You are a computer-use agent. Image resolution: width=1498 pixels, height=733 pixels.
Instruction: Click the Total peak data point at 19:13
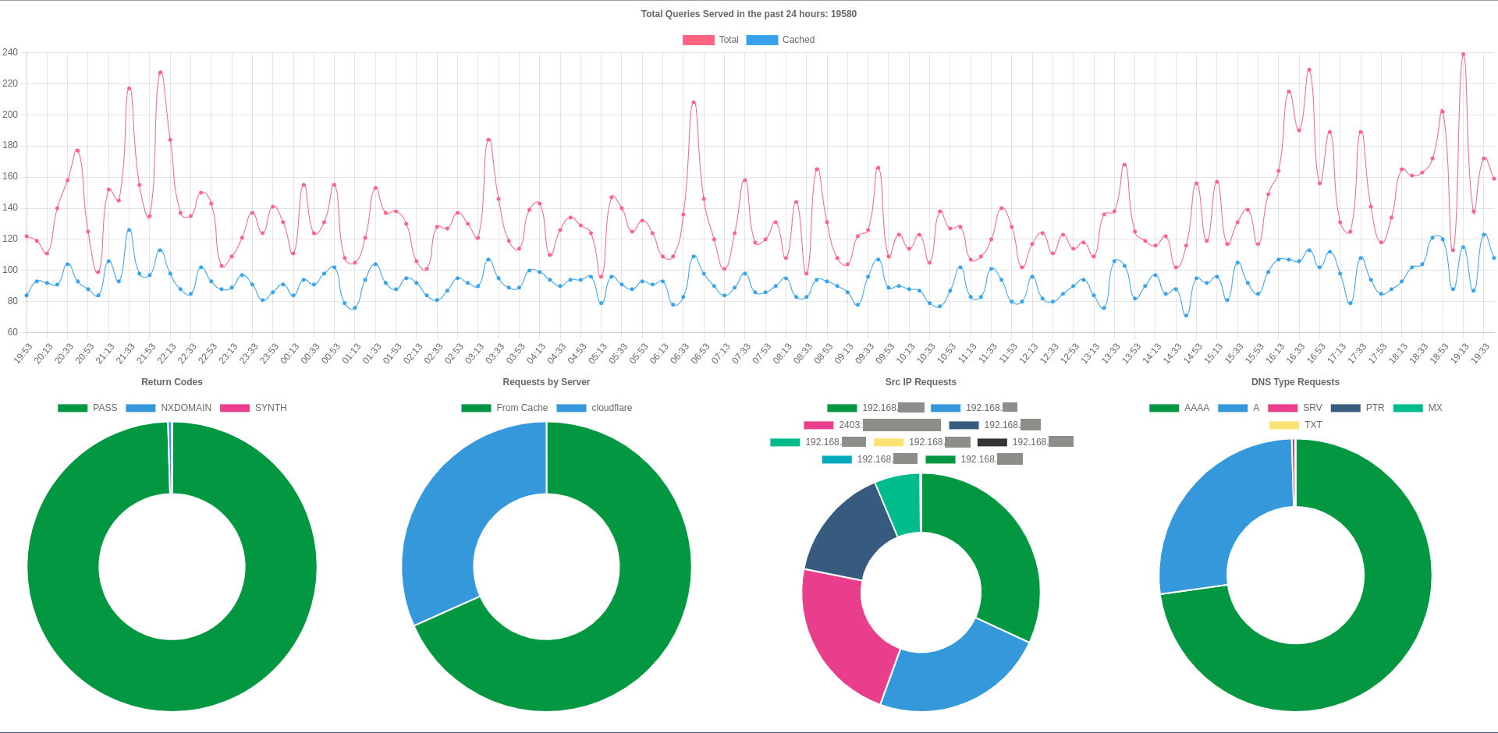pos(1463,54)
